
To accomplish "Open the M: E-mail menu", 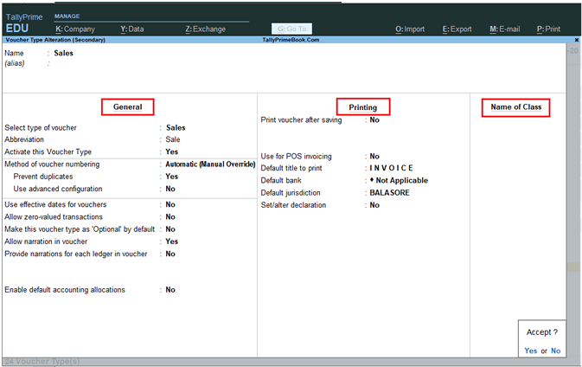I will point(505,29).
